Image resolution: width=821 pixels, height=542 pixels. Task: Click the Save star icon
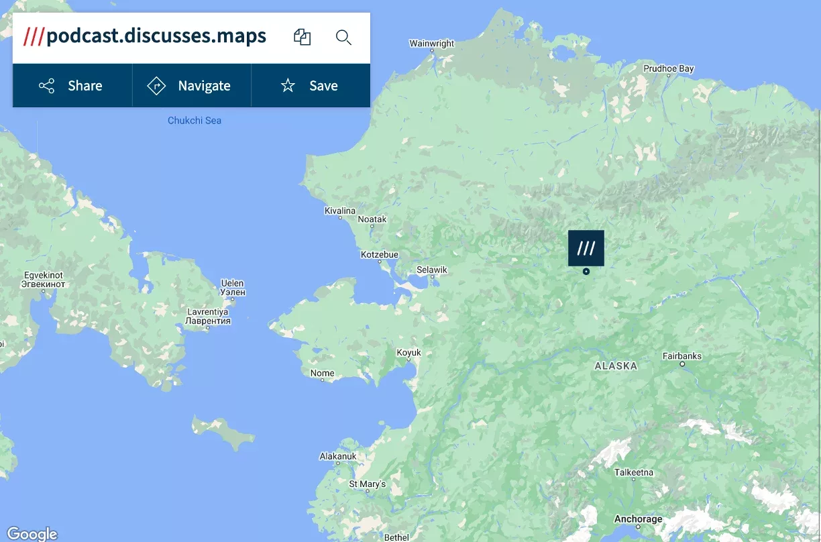click(x=288, y=86)
